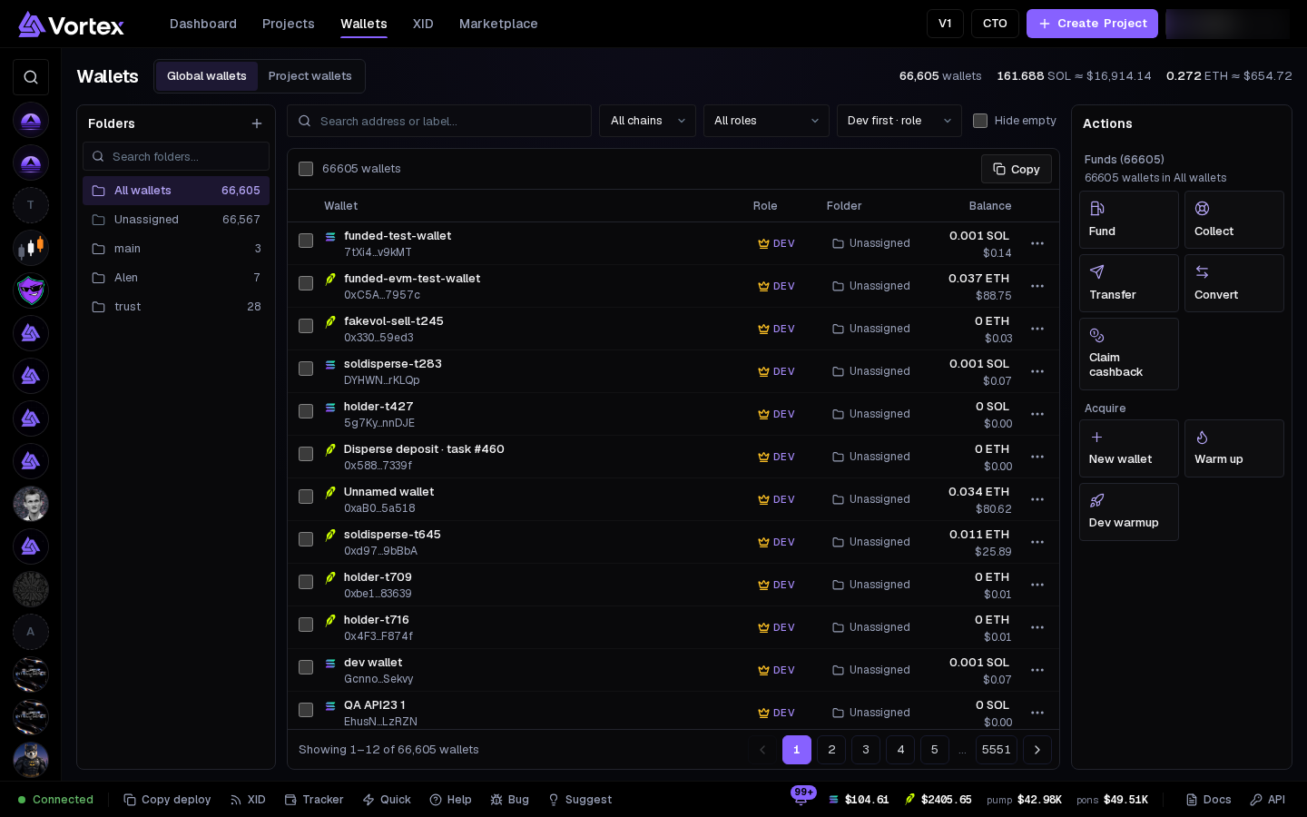Check the soldisperse-t645 row checkbox
Screen dimensions: 1307x817
306,539
